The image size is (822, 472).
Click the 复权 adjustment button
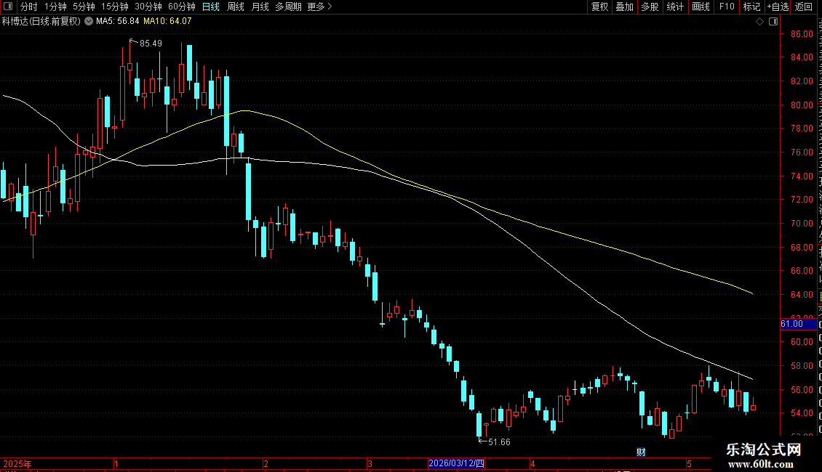(x=599, y=7)
